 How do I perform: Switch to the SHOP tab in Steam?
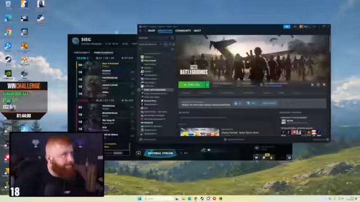[151, 30]
